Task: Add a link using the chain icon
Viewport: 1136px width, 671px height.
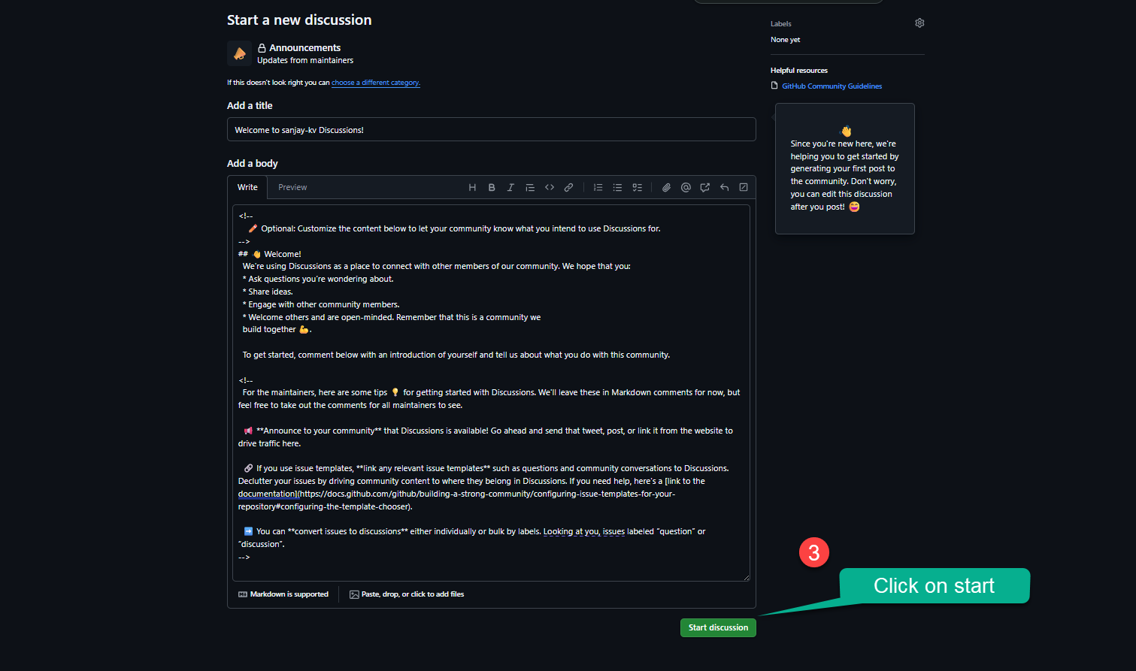Action: click(568, 188)
